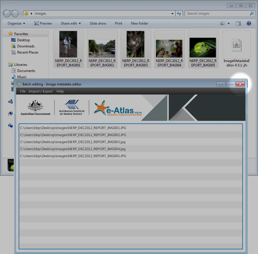Toggle the preview pane icon
This screenshot has height=254, width=258.
coord(238,23)
